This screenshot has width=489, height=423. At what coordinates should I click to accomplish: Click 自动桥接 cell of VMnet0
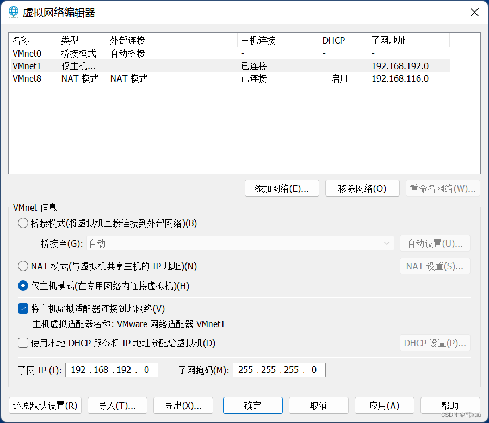pyautogui.click(x=128, y=53)
